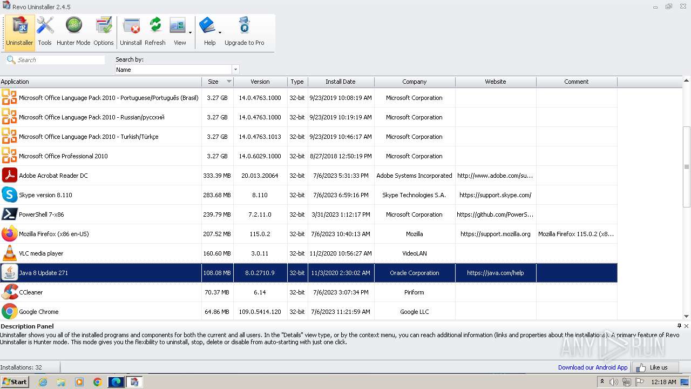Sort by Application column header
This screenshot has width=691, height=389.
tap(101, 82)
